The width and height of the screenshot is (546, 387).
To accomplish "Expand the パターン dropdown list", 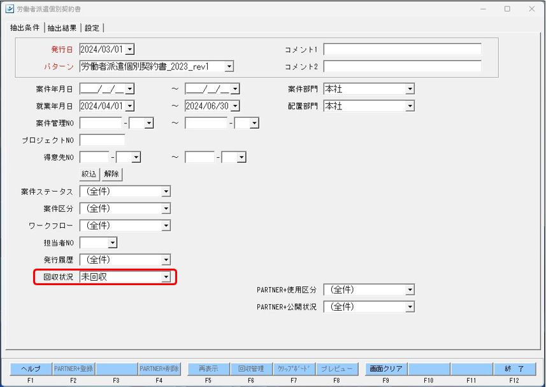I will point(229,66).
